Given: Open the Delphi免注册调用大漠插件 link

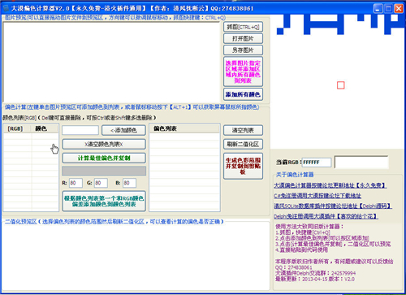Looking at the screenshot, I should click(326, 216).
